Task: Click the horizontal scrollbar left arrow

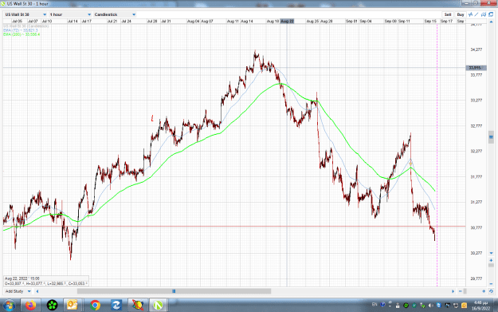Action: click(x=37, y=291)
